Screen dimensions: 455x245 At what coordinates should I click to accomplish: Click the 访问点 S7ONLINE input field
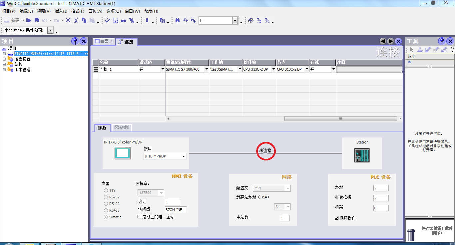pos(176,210)
